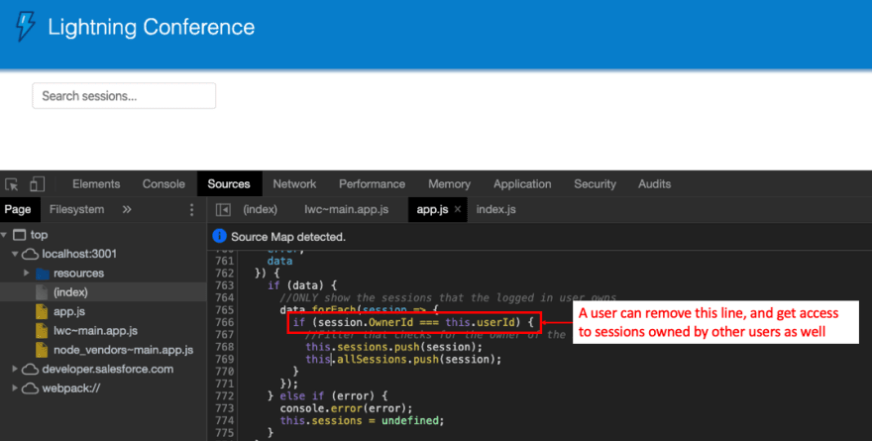872x441 pixels.
Task: Select webpack:// in the file tree
Action: (71, 388)
